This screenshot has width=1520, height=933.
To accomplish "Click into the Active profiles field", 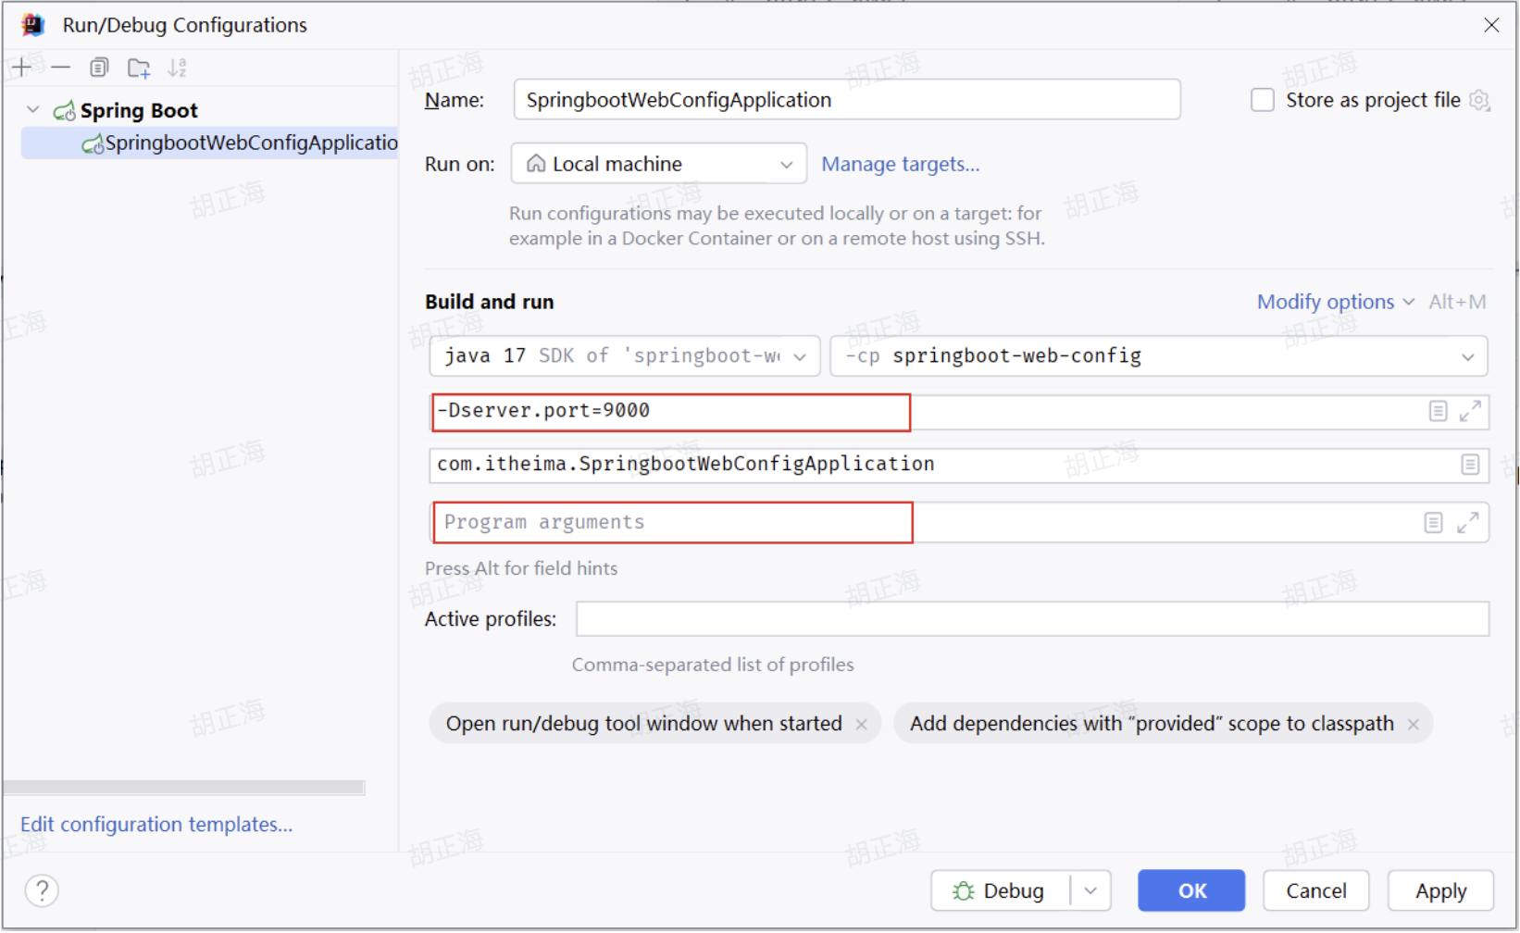I will point(1031,619).
